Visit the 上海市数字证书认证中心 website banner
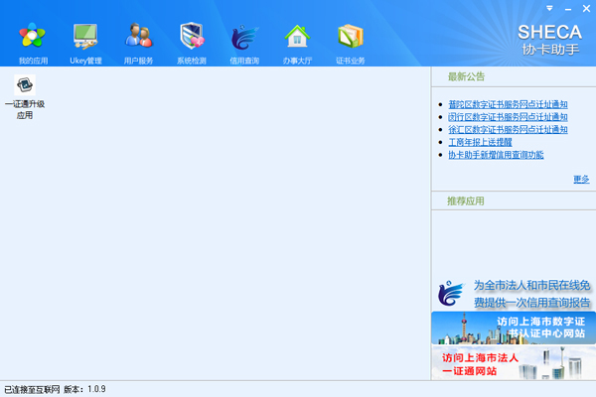Viewport: 596px width, 397px height. [x=514, y=328]
